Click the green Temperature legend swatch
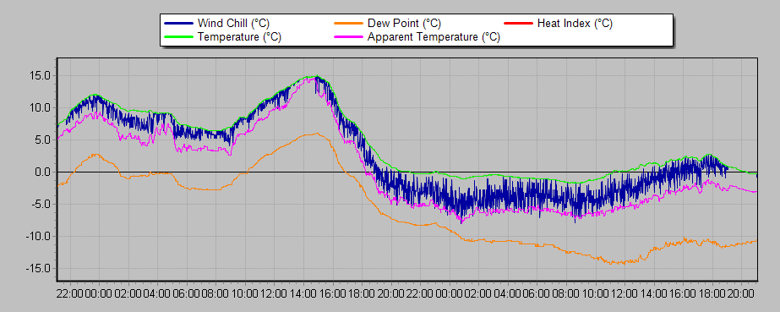Screen dimensions: 780x312 point(178,37)
